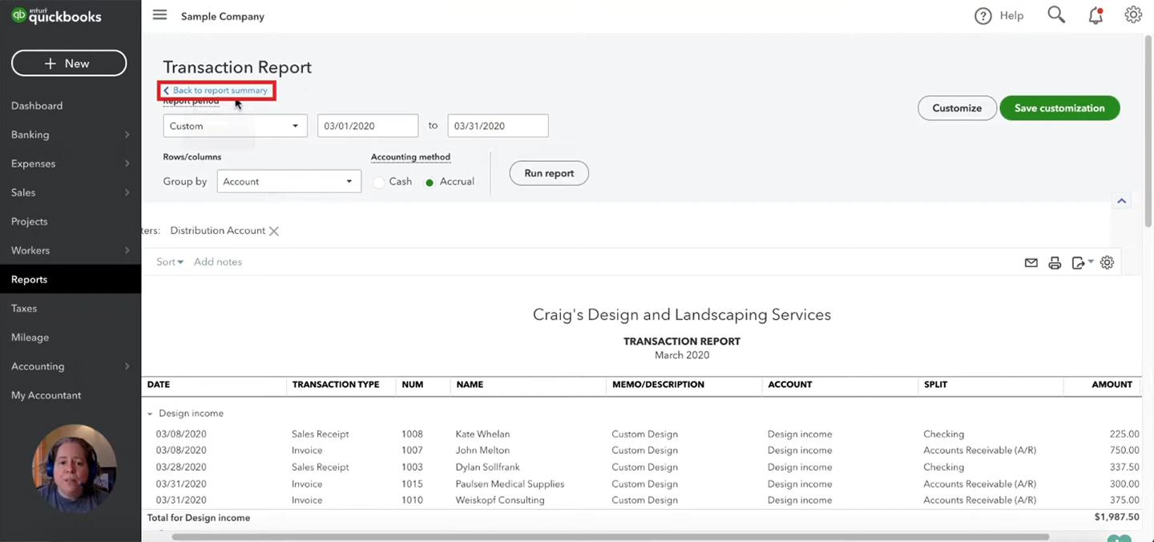Click the presenter webcam thumbnail

(75, 468)
